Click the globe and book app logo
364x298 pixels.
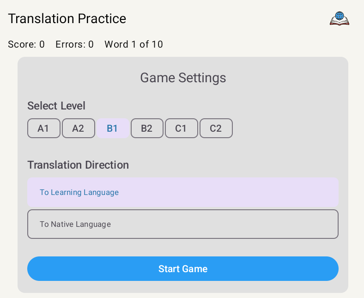340,18
